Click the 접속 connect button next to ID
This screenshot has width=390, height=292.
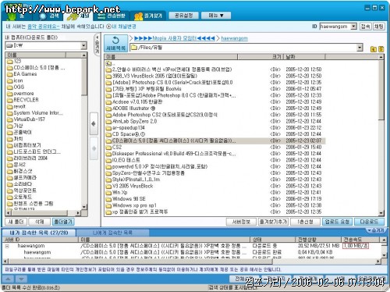pyautogui.click(x=365, y=27)
